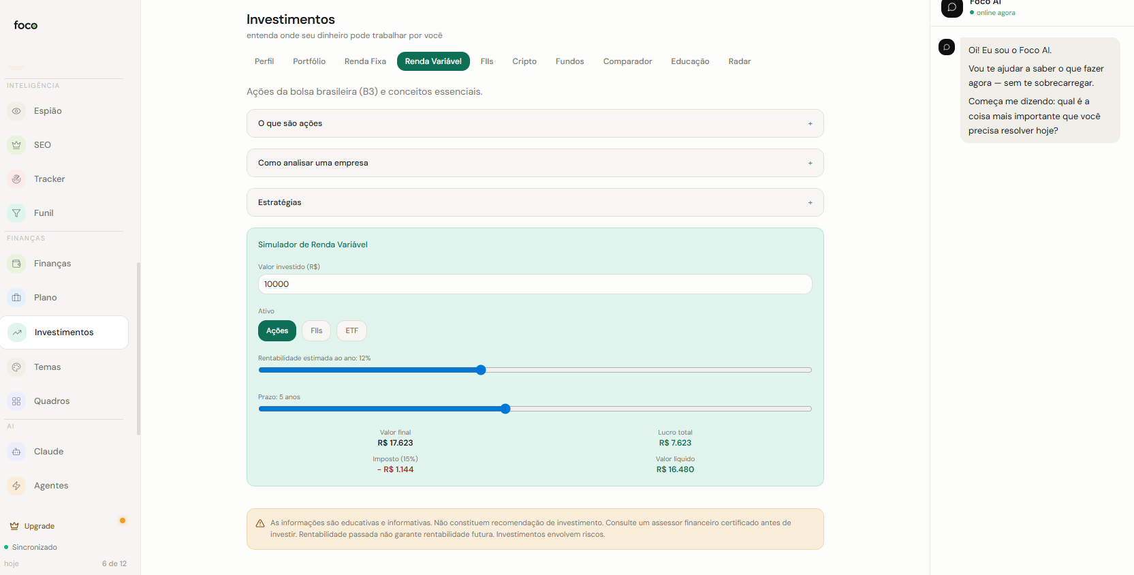Choose FIIs asset in simulator

[x=317, y=331]
